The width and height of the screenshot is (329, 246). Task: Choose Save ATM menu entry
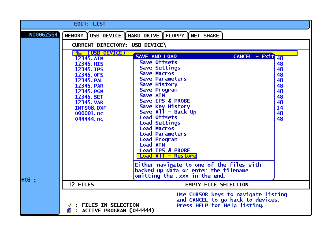click(152, 95)
